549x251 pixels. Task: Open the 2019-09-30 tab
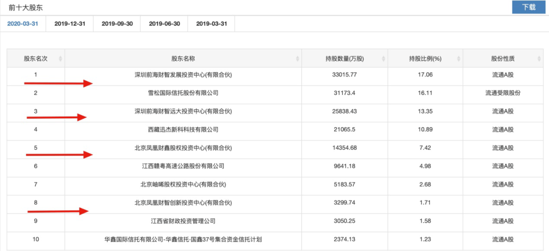(x=117, y=24)
